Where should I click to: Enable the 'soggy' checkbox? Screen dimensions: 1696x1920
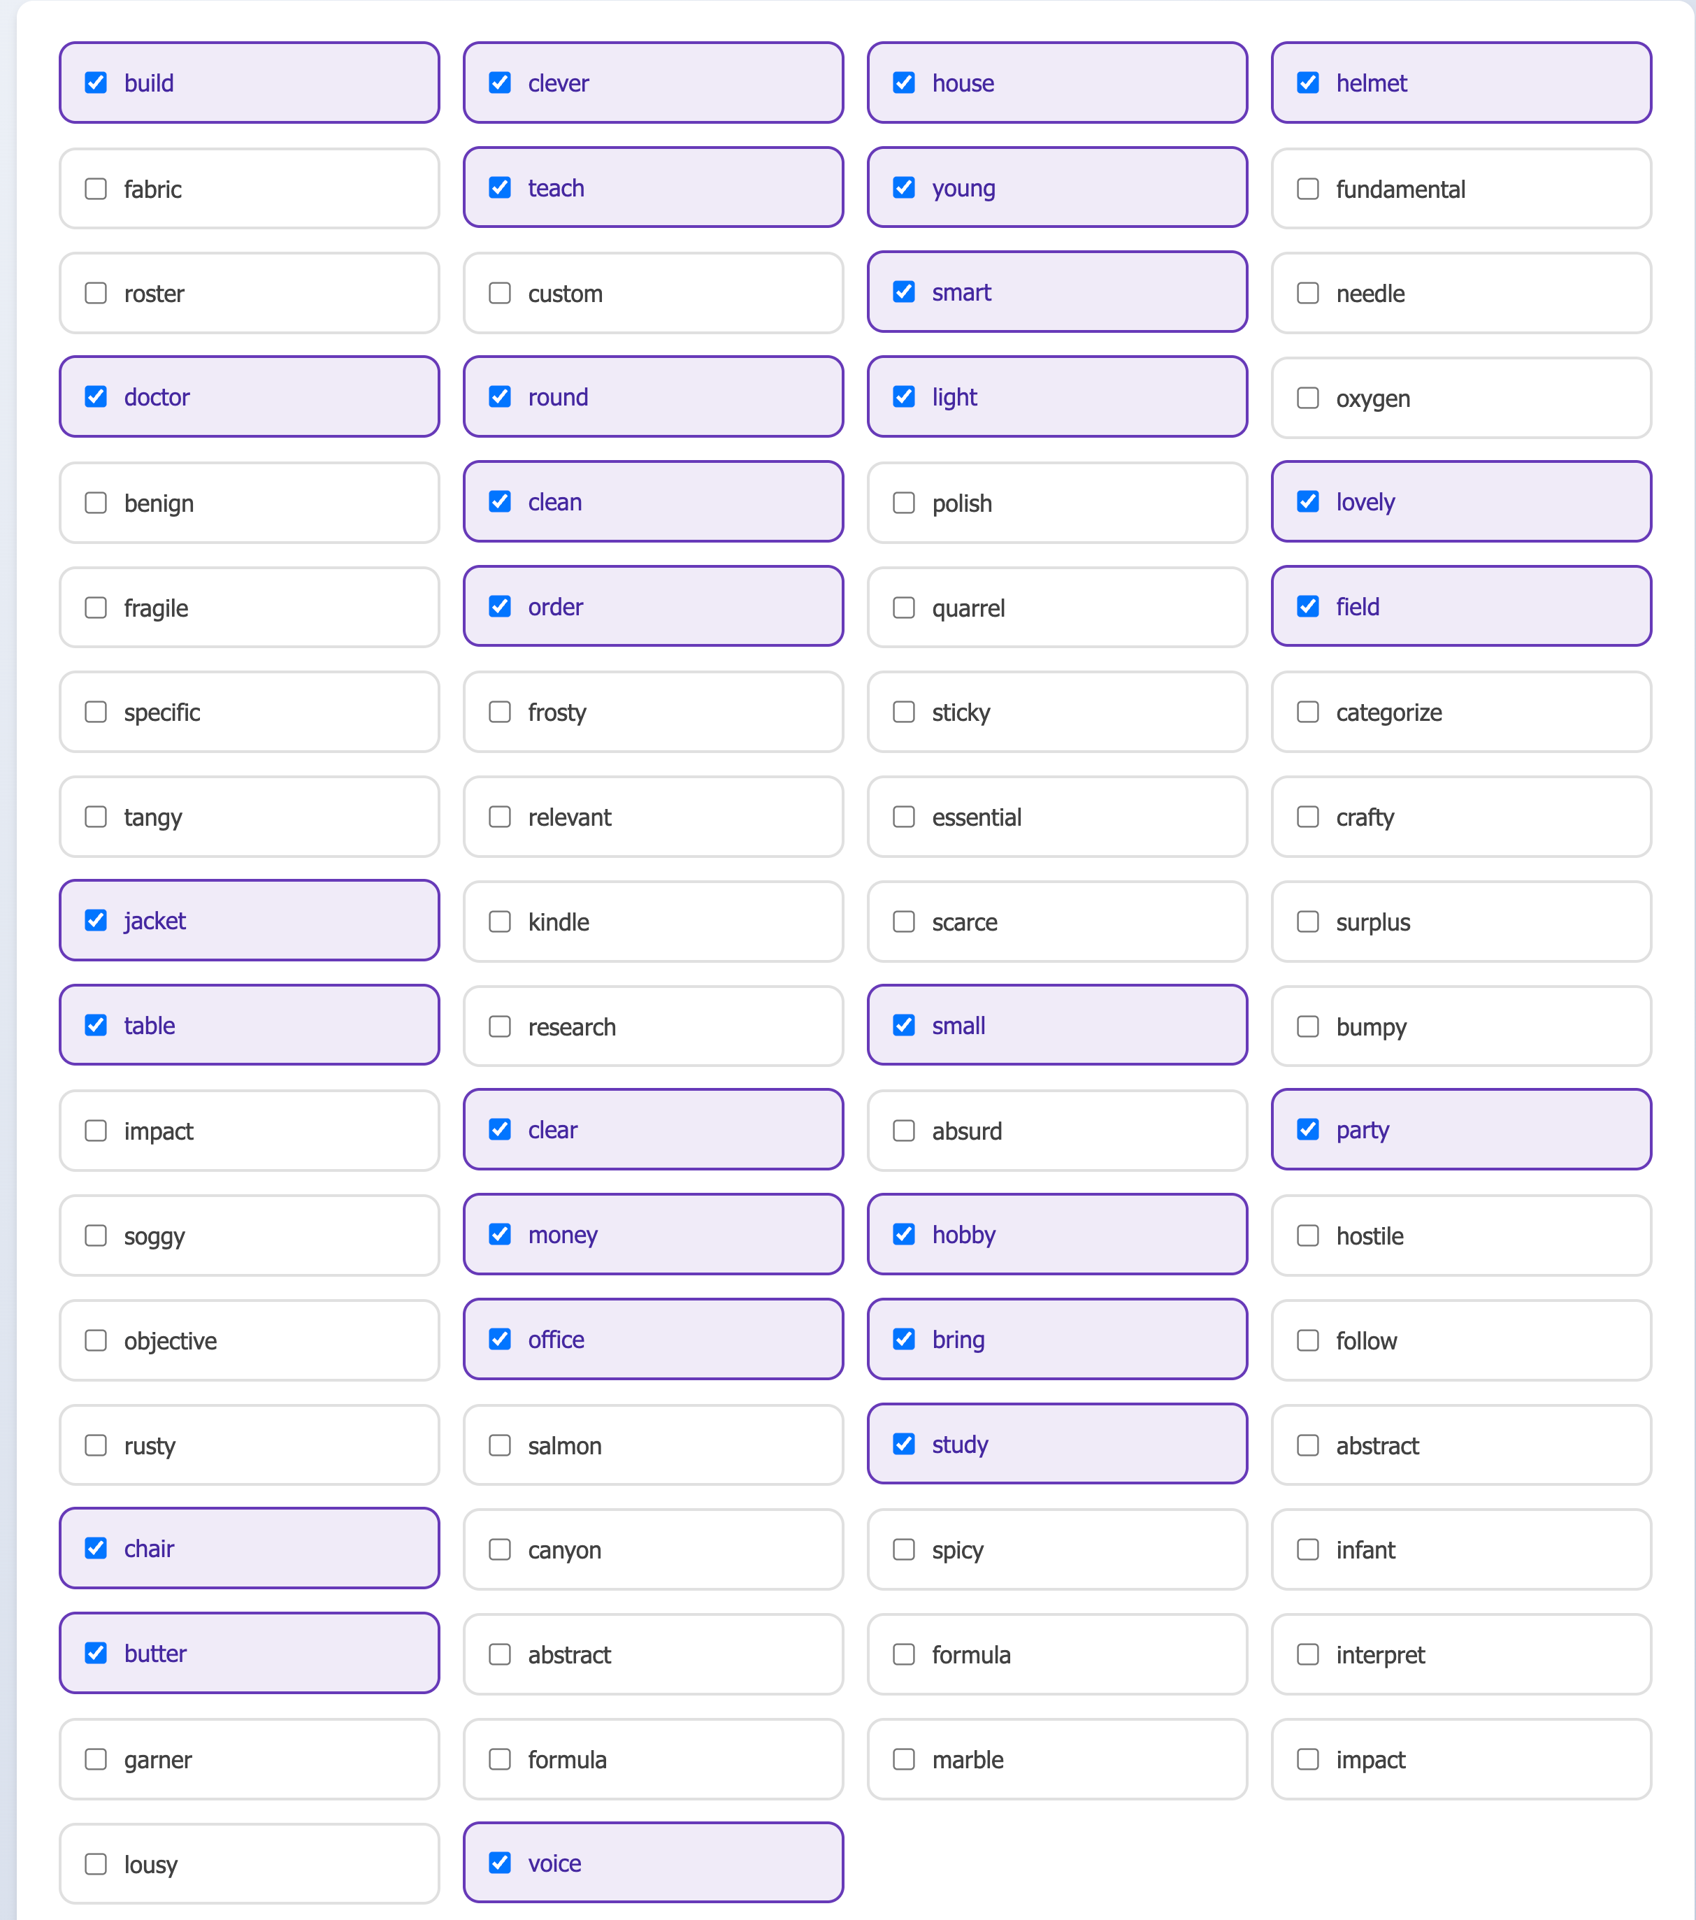pos(96,1235)
